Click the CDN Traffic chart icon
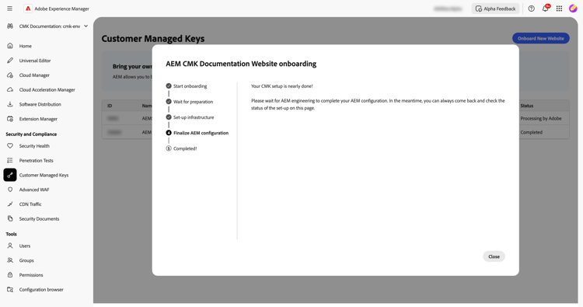This screenshot has height=307, width=583. coord(10,204)
